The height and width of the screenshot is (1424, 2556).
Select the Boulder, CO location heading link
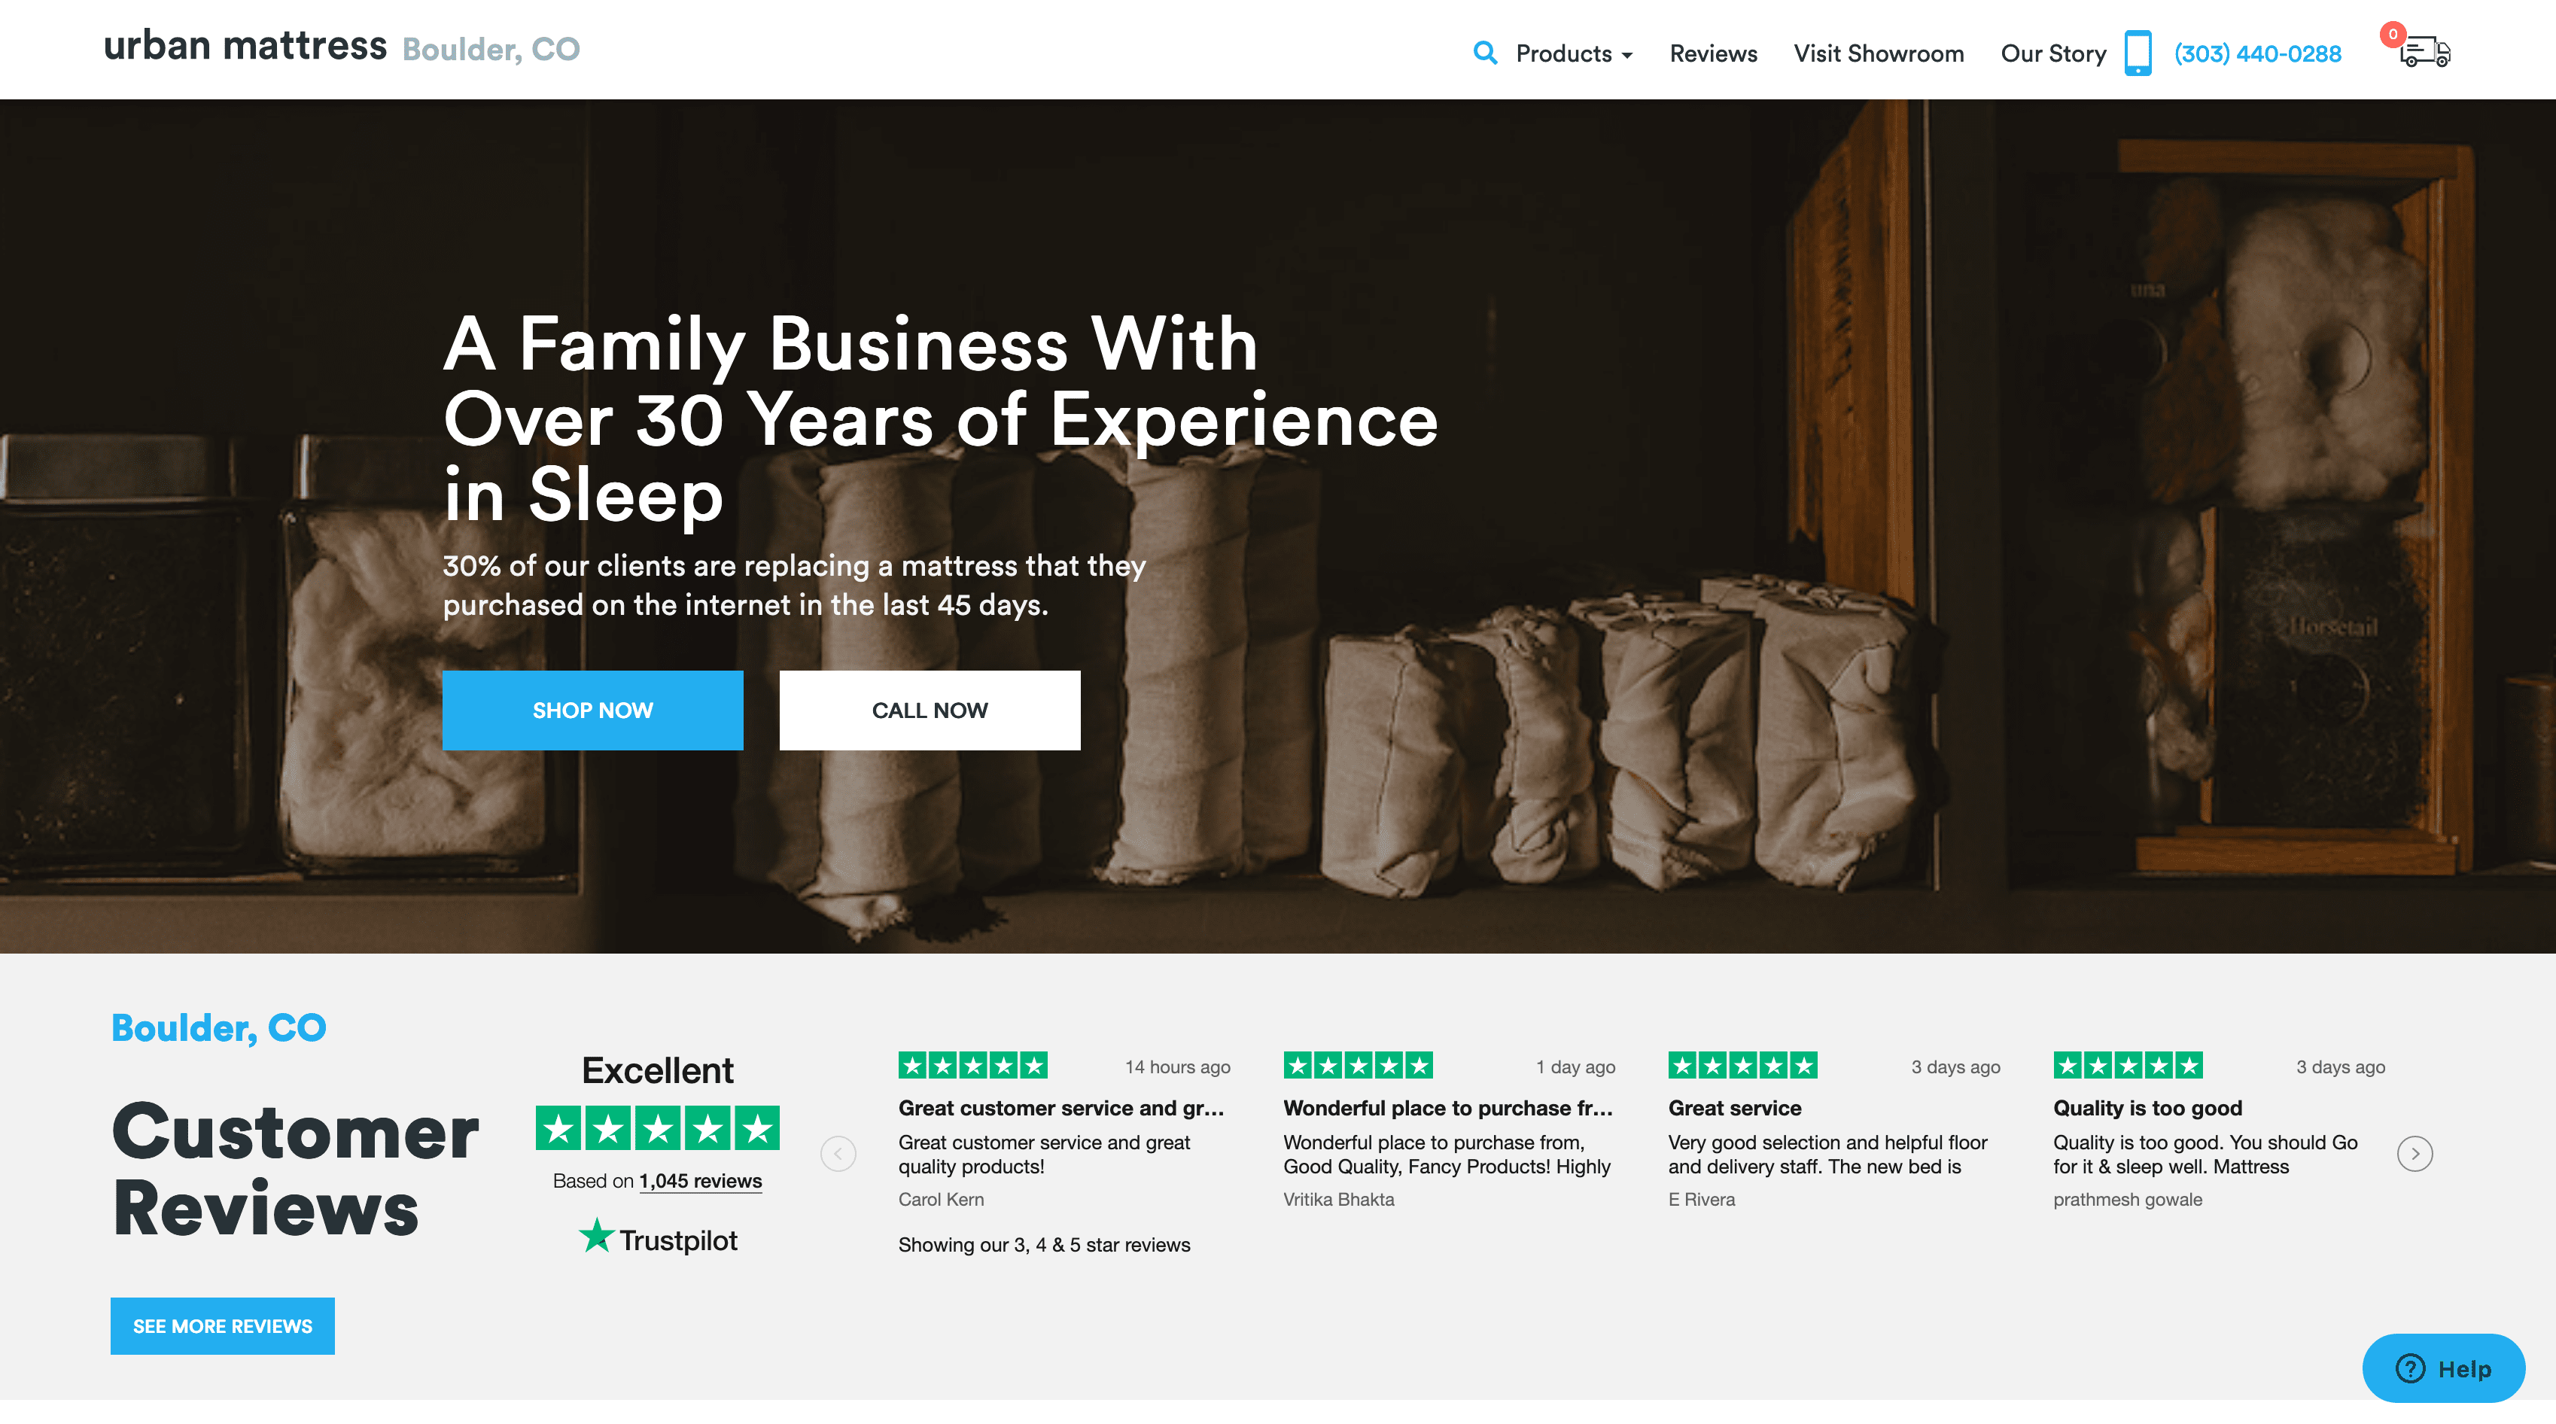click(x=219, y=1026)
